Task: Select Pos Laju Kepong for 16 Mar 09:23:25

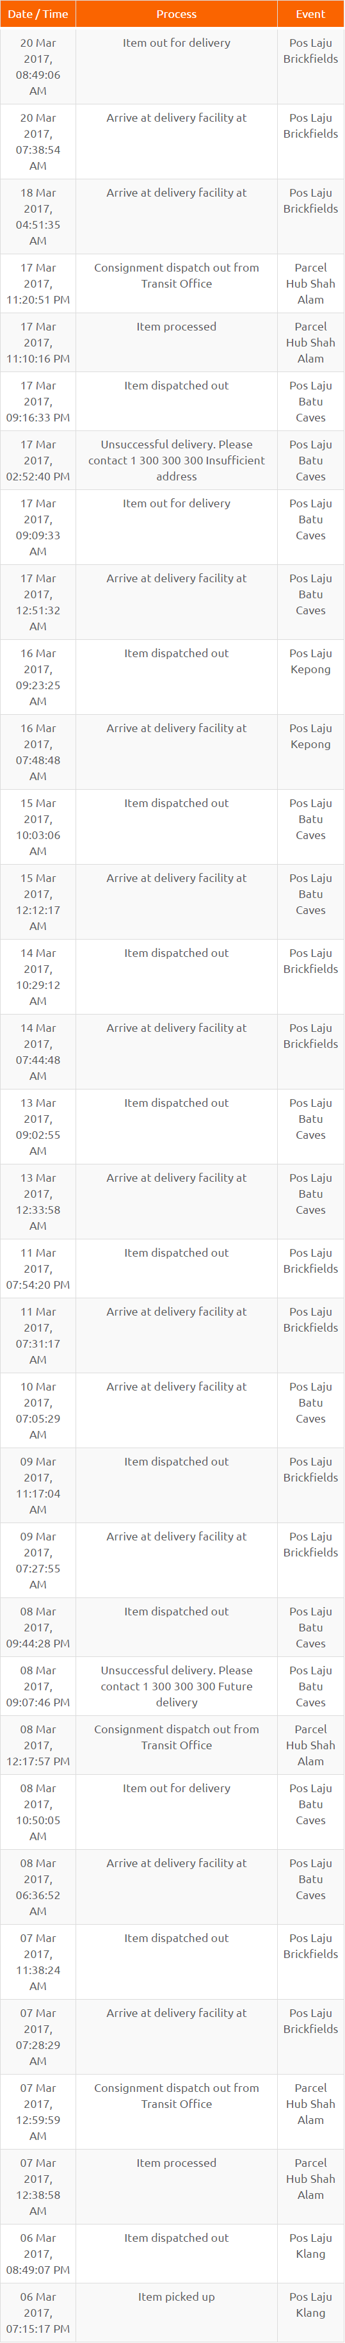Action: pyautogui.click(x=310, y=661)
